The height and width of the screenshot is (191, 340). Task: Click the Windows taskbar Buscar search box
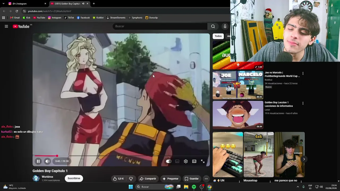click(x=155, y=187)
